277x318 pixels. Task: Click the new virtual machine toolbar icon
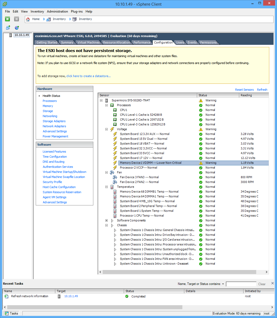8,27
